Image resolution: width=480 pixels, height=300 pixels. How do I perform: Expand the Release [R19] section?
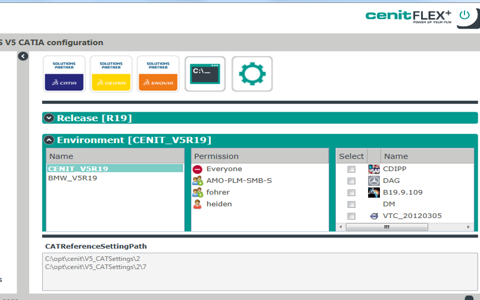tap(49, 118)
